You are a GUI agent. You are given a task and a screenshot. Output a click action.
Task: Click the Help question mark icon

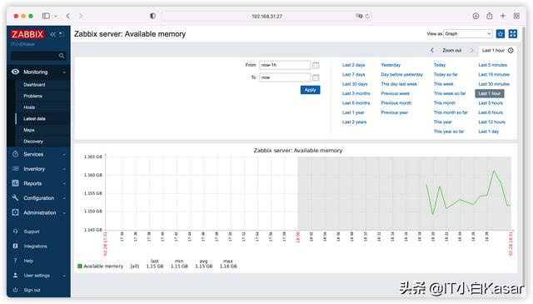point(15,261)
